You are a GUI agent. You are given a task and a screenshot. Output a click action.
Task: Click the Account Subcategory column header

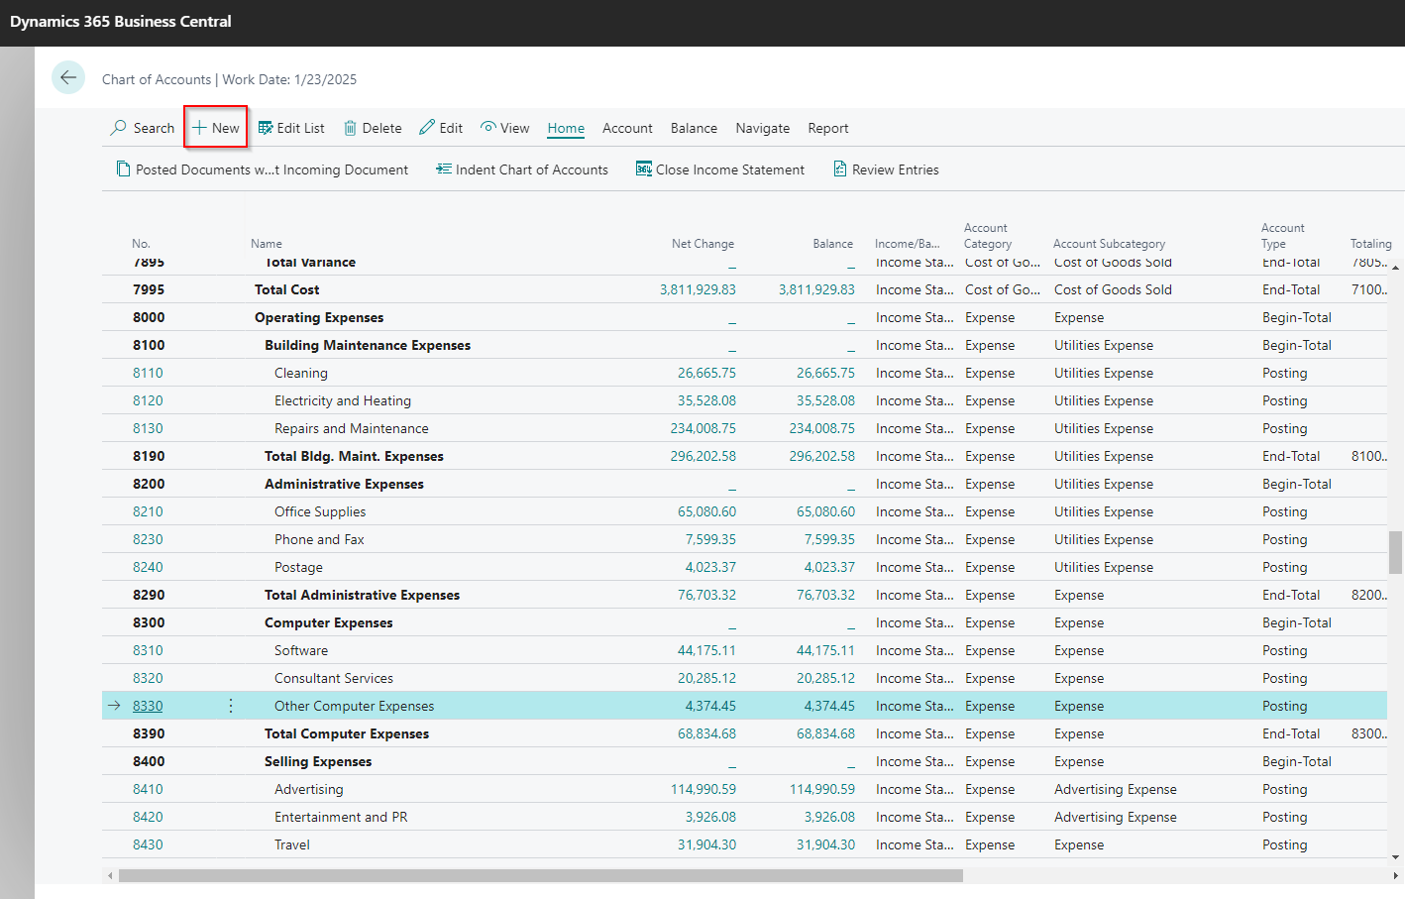tap(1109, 244)
